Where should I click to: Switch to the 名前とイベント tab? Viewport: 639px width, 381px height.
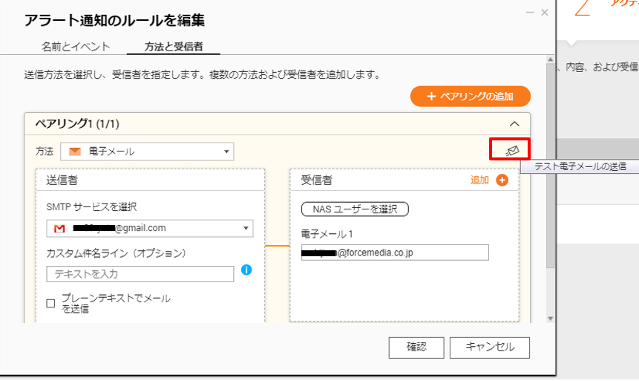76,46
